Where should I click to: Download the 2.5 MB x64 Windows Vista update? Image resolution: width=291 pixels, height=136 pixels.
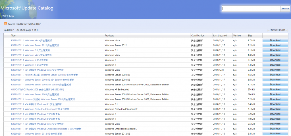click(275, 124)
